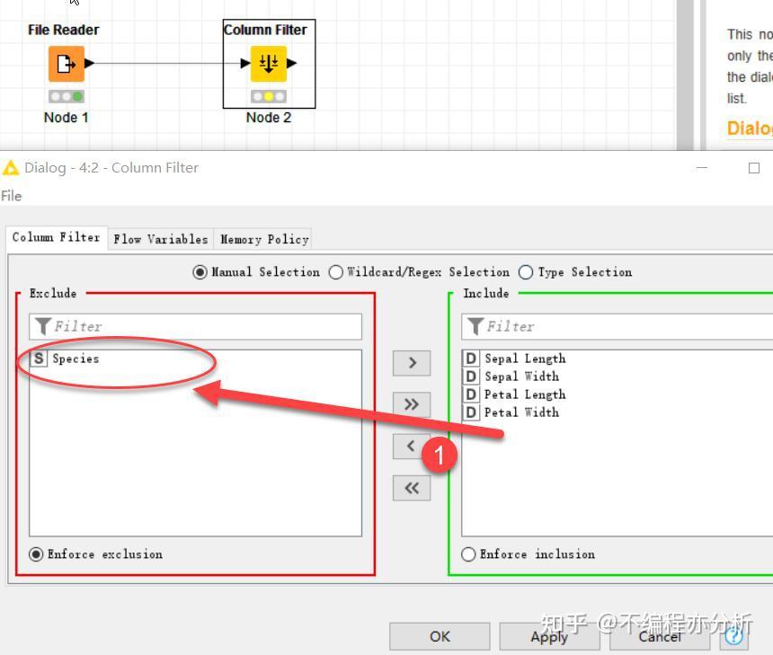Select Manual Selection radio button
Viewport: 773px width, 655px height.
tap(200, 272)
